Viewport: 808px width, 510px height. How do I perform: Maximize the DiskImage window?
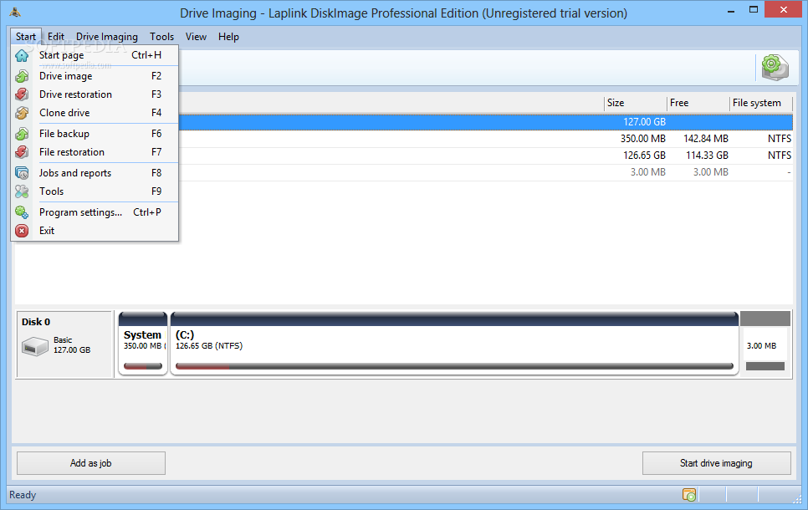pyautogui.click(x=754, y=9)
